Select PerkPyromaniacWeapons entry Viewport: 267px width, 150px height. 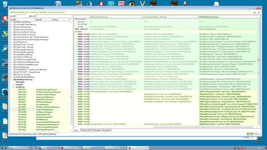[46, 95]
